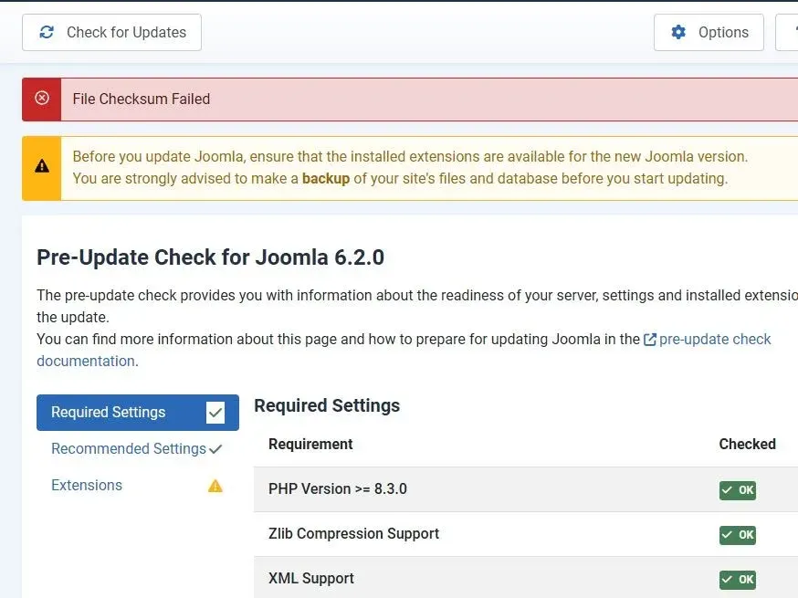The width and height of the screenshot is (798, 598).
Task: Click the warning triangle beside Extensions
Action: click(x=215, y=486)
